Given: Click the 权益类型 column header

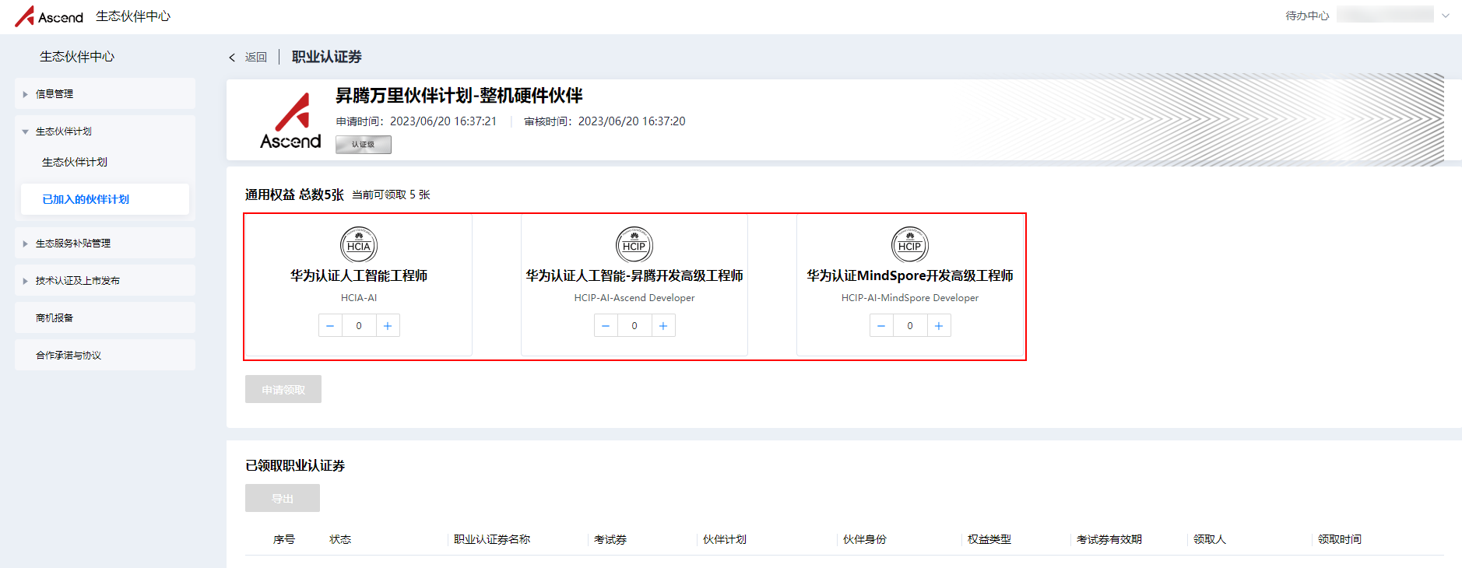Looking at the screenshot, I should click(989, 539).
